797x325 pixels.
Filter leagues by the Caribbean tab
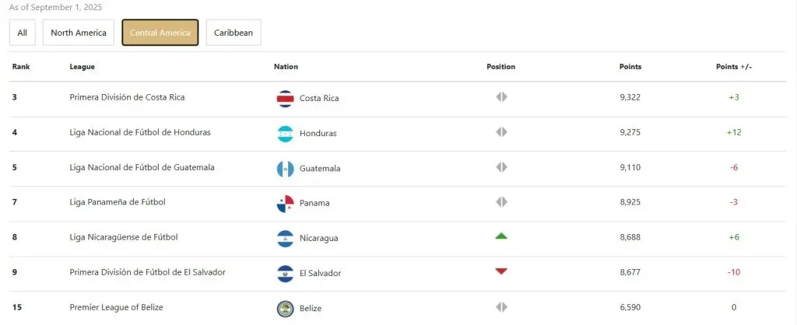coord(233,33)
